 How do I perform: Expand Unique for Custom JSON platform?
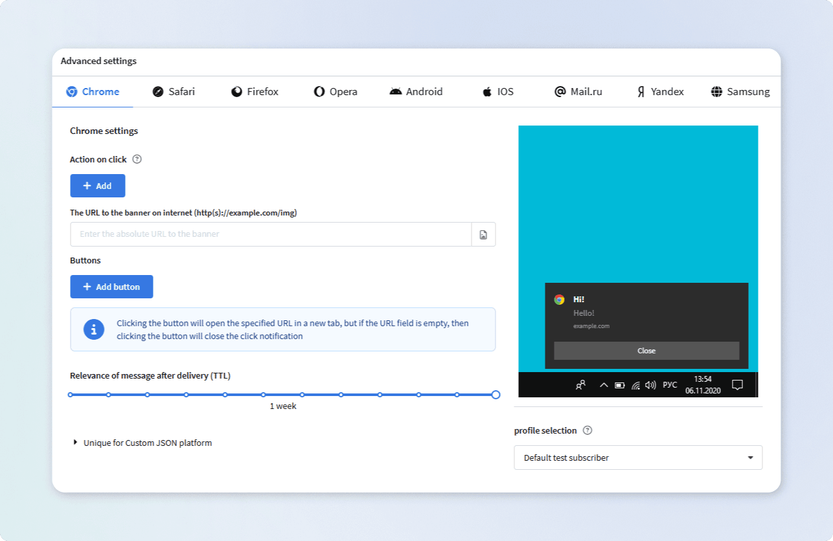tap(143, 443)
